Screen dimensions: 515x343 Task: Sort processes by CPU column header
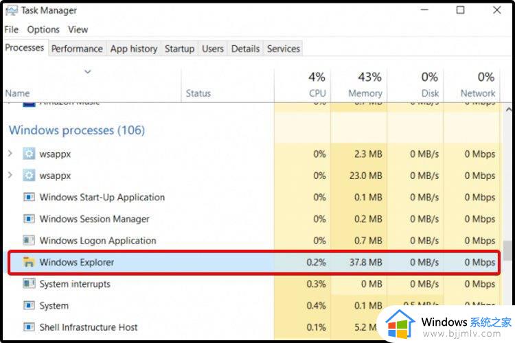coord(317,93)
